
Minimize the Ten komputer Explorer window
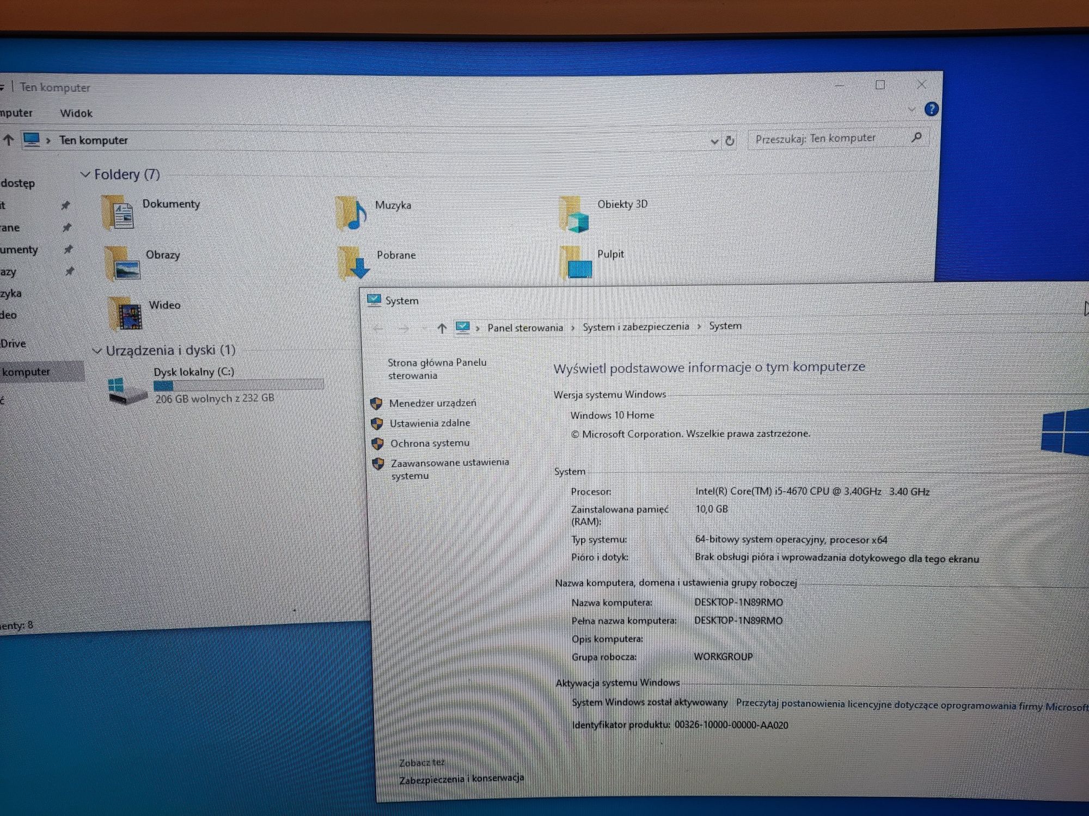pyautogui.click(x=840, y=85)
